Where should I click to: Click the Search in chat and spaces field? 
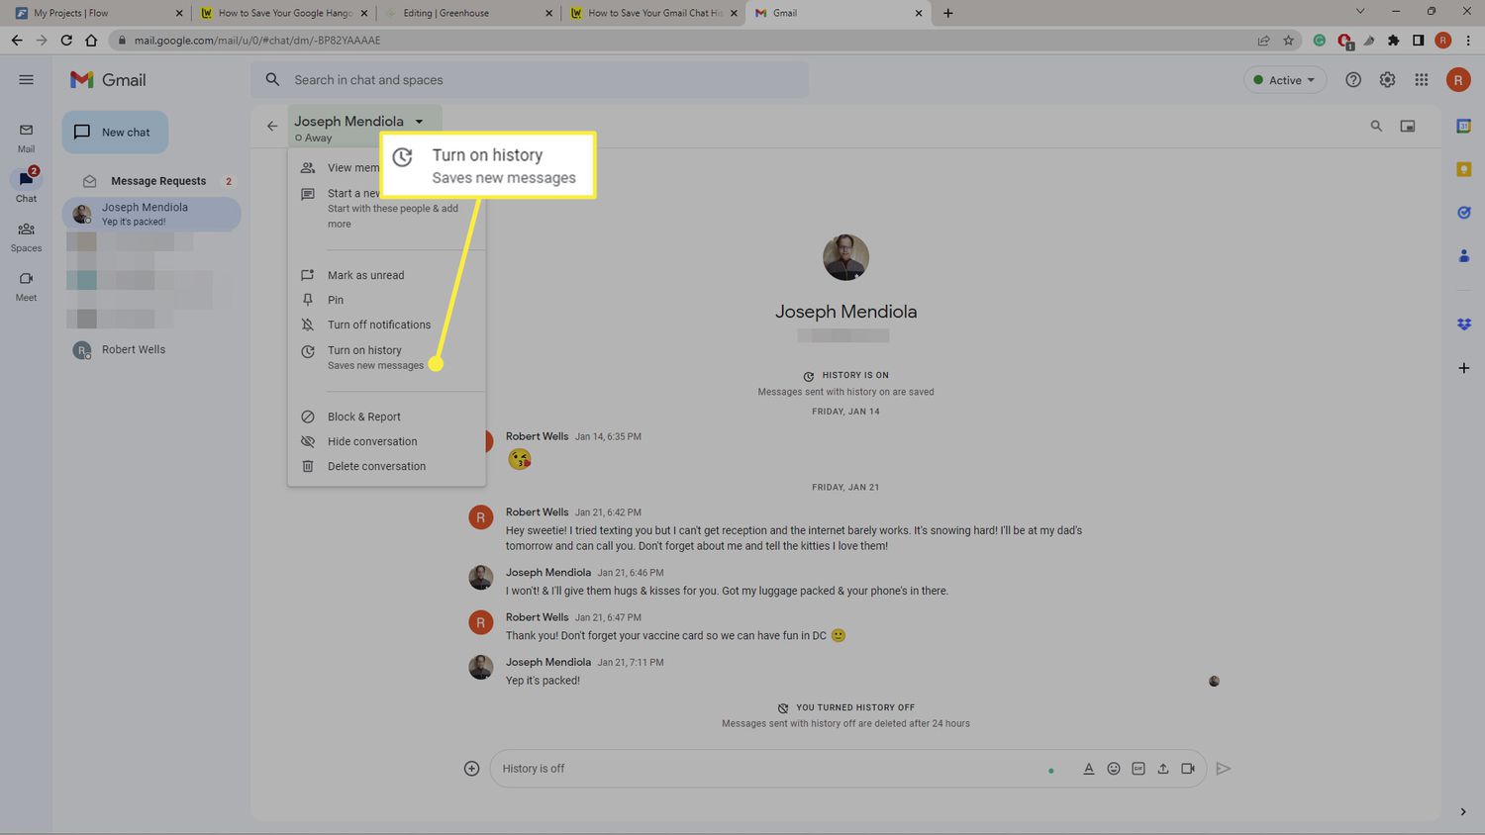pyautogui.click(x=530, y=80)
